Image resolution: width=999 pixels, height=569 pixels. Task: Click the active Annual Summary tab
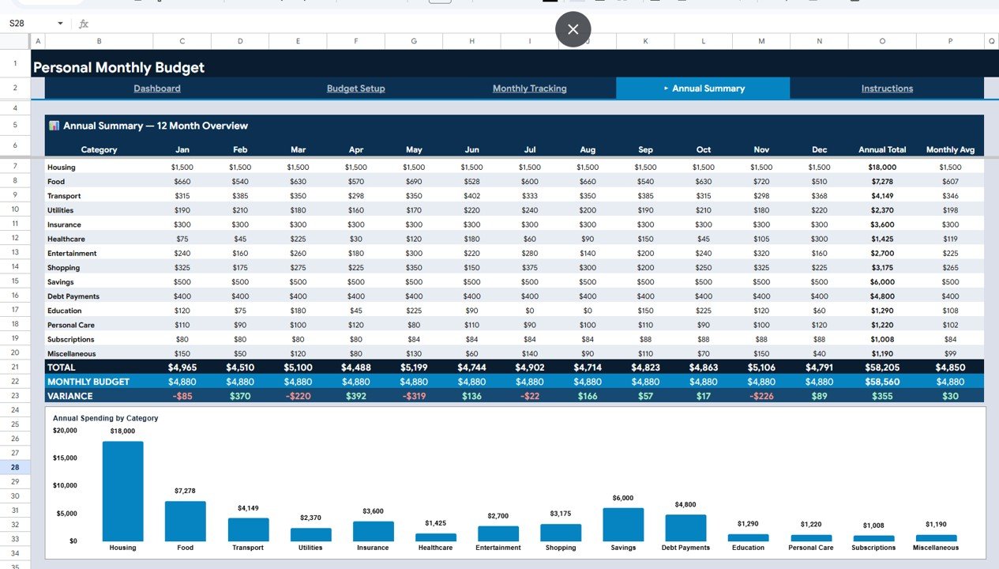click(x=703, y=88)
